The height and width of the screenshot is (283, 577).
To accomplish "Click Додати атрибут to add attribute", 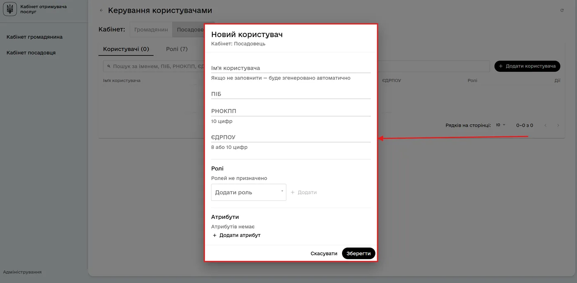I will click(237, 236).
